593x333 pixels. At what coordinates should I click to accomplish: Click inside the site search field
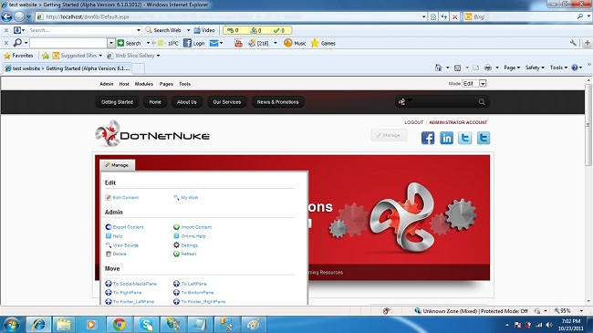pyautogui.click(x=442, y=102)
